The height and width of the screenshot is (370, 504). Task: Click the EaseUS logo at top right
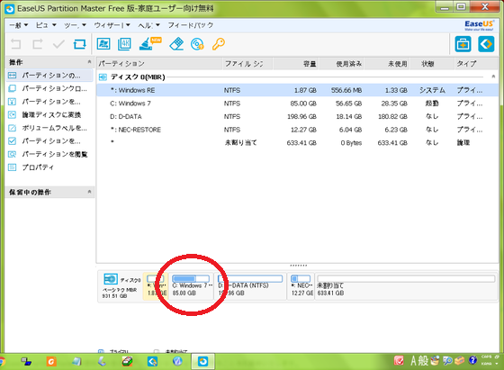pyautogui.click(x=479, y=25)
